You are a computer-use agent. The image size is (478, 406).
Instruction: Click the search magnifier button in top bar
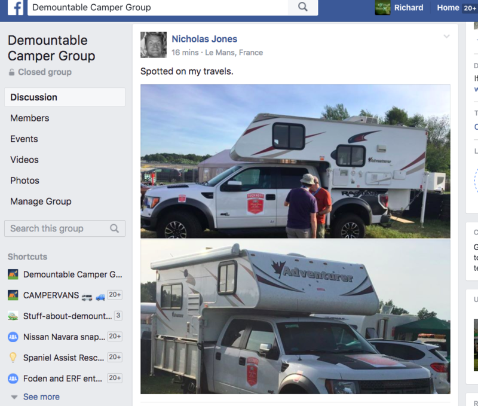click(x=303, y=7)
